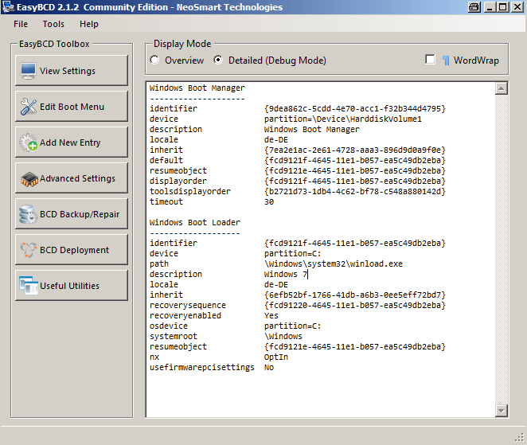Click the View Settings monitor icon
The width and height of the screenshot is (527, 445).
tap(28, 71)
